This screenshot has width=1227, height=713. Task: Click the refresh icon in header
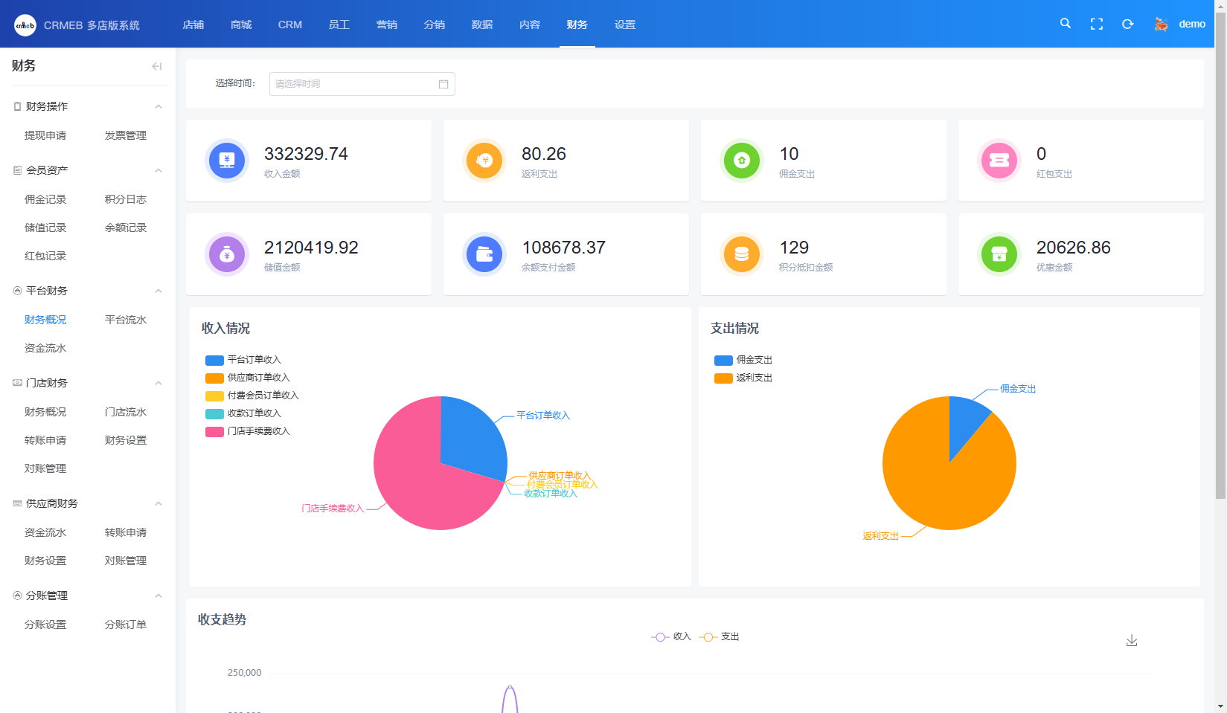pyautogui.click(x=1128, y=24)
